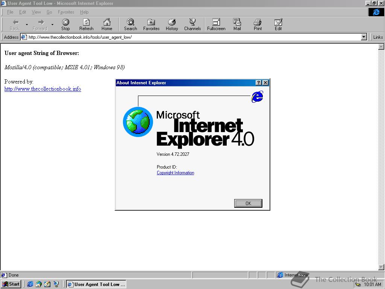Image resolution: width=385 pixels, height=289 pixels.
Task: Click the Mozilla/4.0 user agent string
Action: pos(65,67)
